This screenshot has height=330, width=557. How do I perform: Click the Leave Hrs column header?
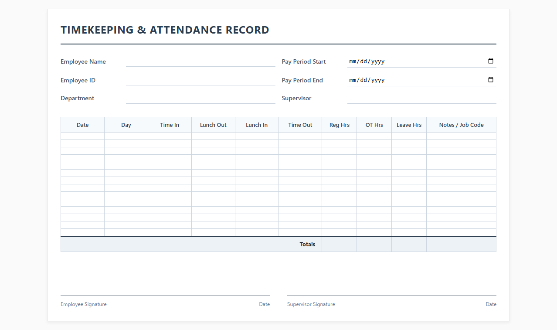409,125
